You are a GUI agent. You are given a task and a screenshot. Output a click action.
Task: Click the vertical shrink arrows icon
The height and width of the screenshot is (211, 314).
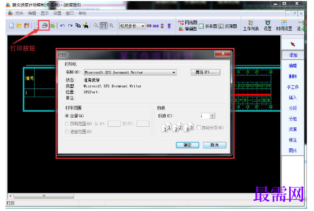click(x=169, y=26)
